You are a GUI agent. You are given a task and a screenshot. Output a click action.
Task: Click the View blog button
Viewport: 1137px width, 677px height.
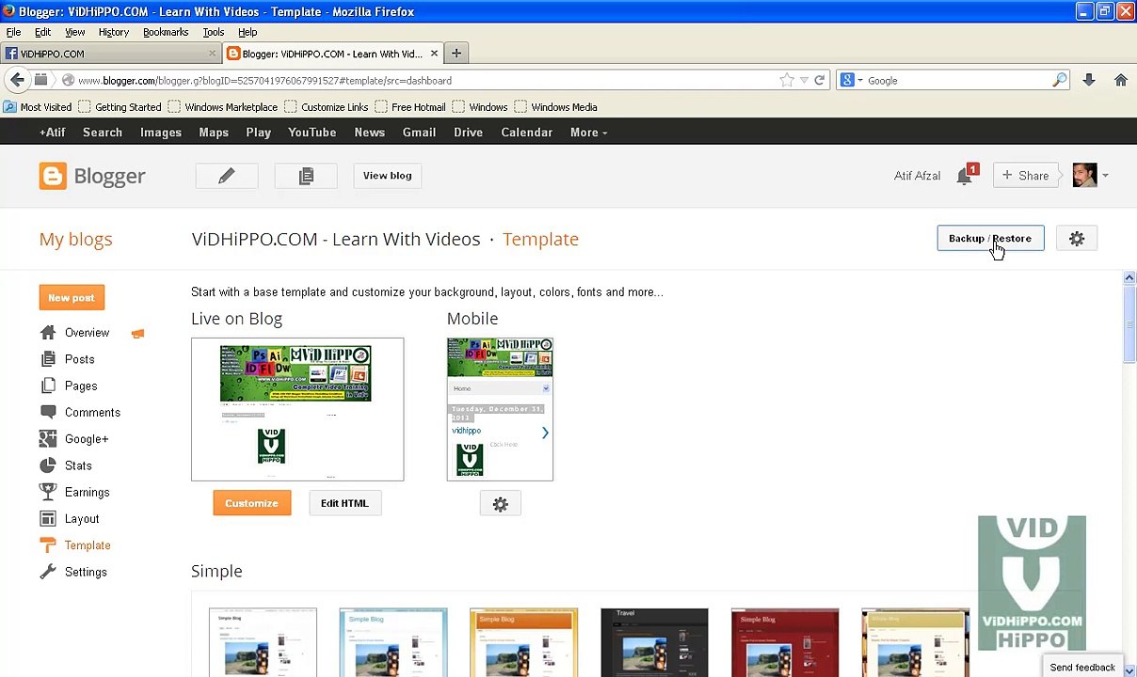(x=387, y=176)
